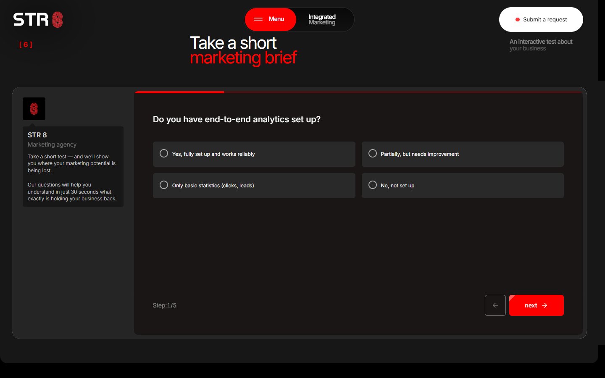Select the Integrated Marketing label
The width and height of the screenshot is (605, 378).
[x=322, y=20]
